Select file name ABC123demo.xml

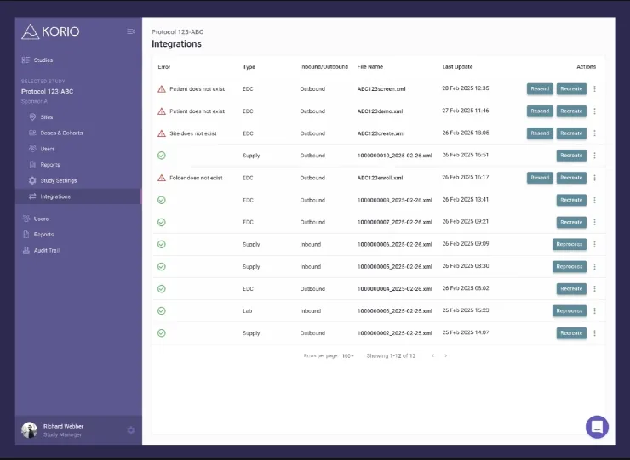tap(380, 111)
